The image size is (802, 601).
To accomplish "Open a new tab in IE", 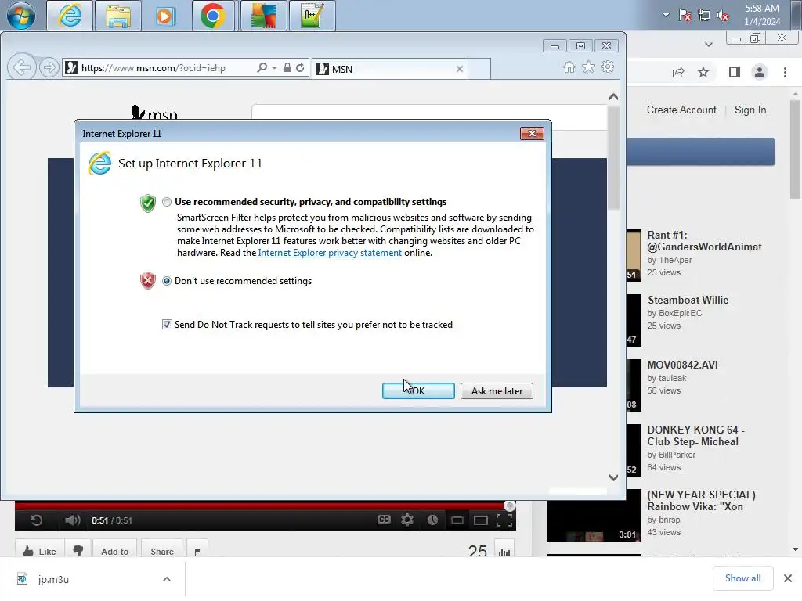I will tap(479, 69).
